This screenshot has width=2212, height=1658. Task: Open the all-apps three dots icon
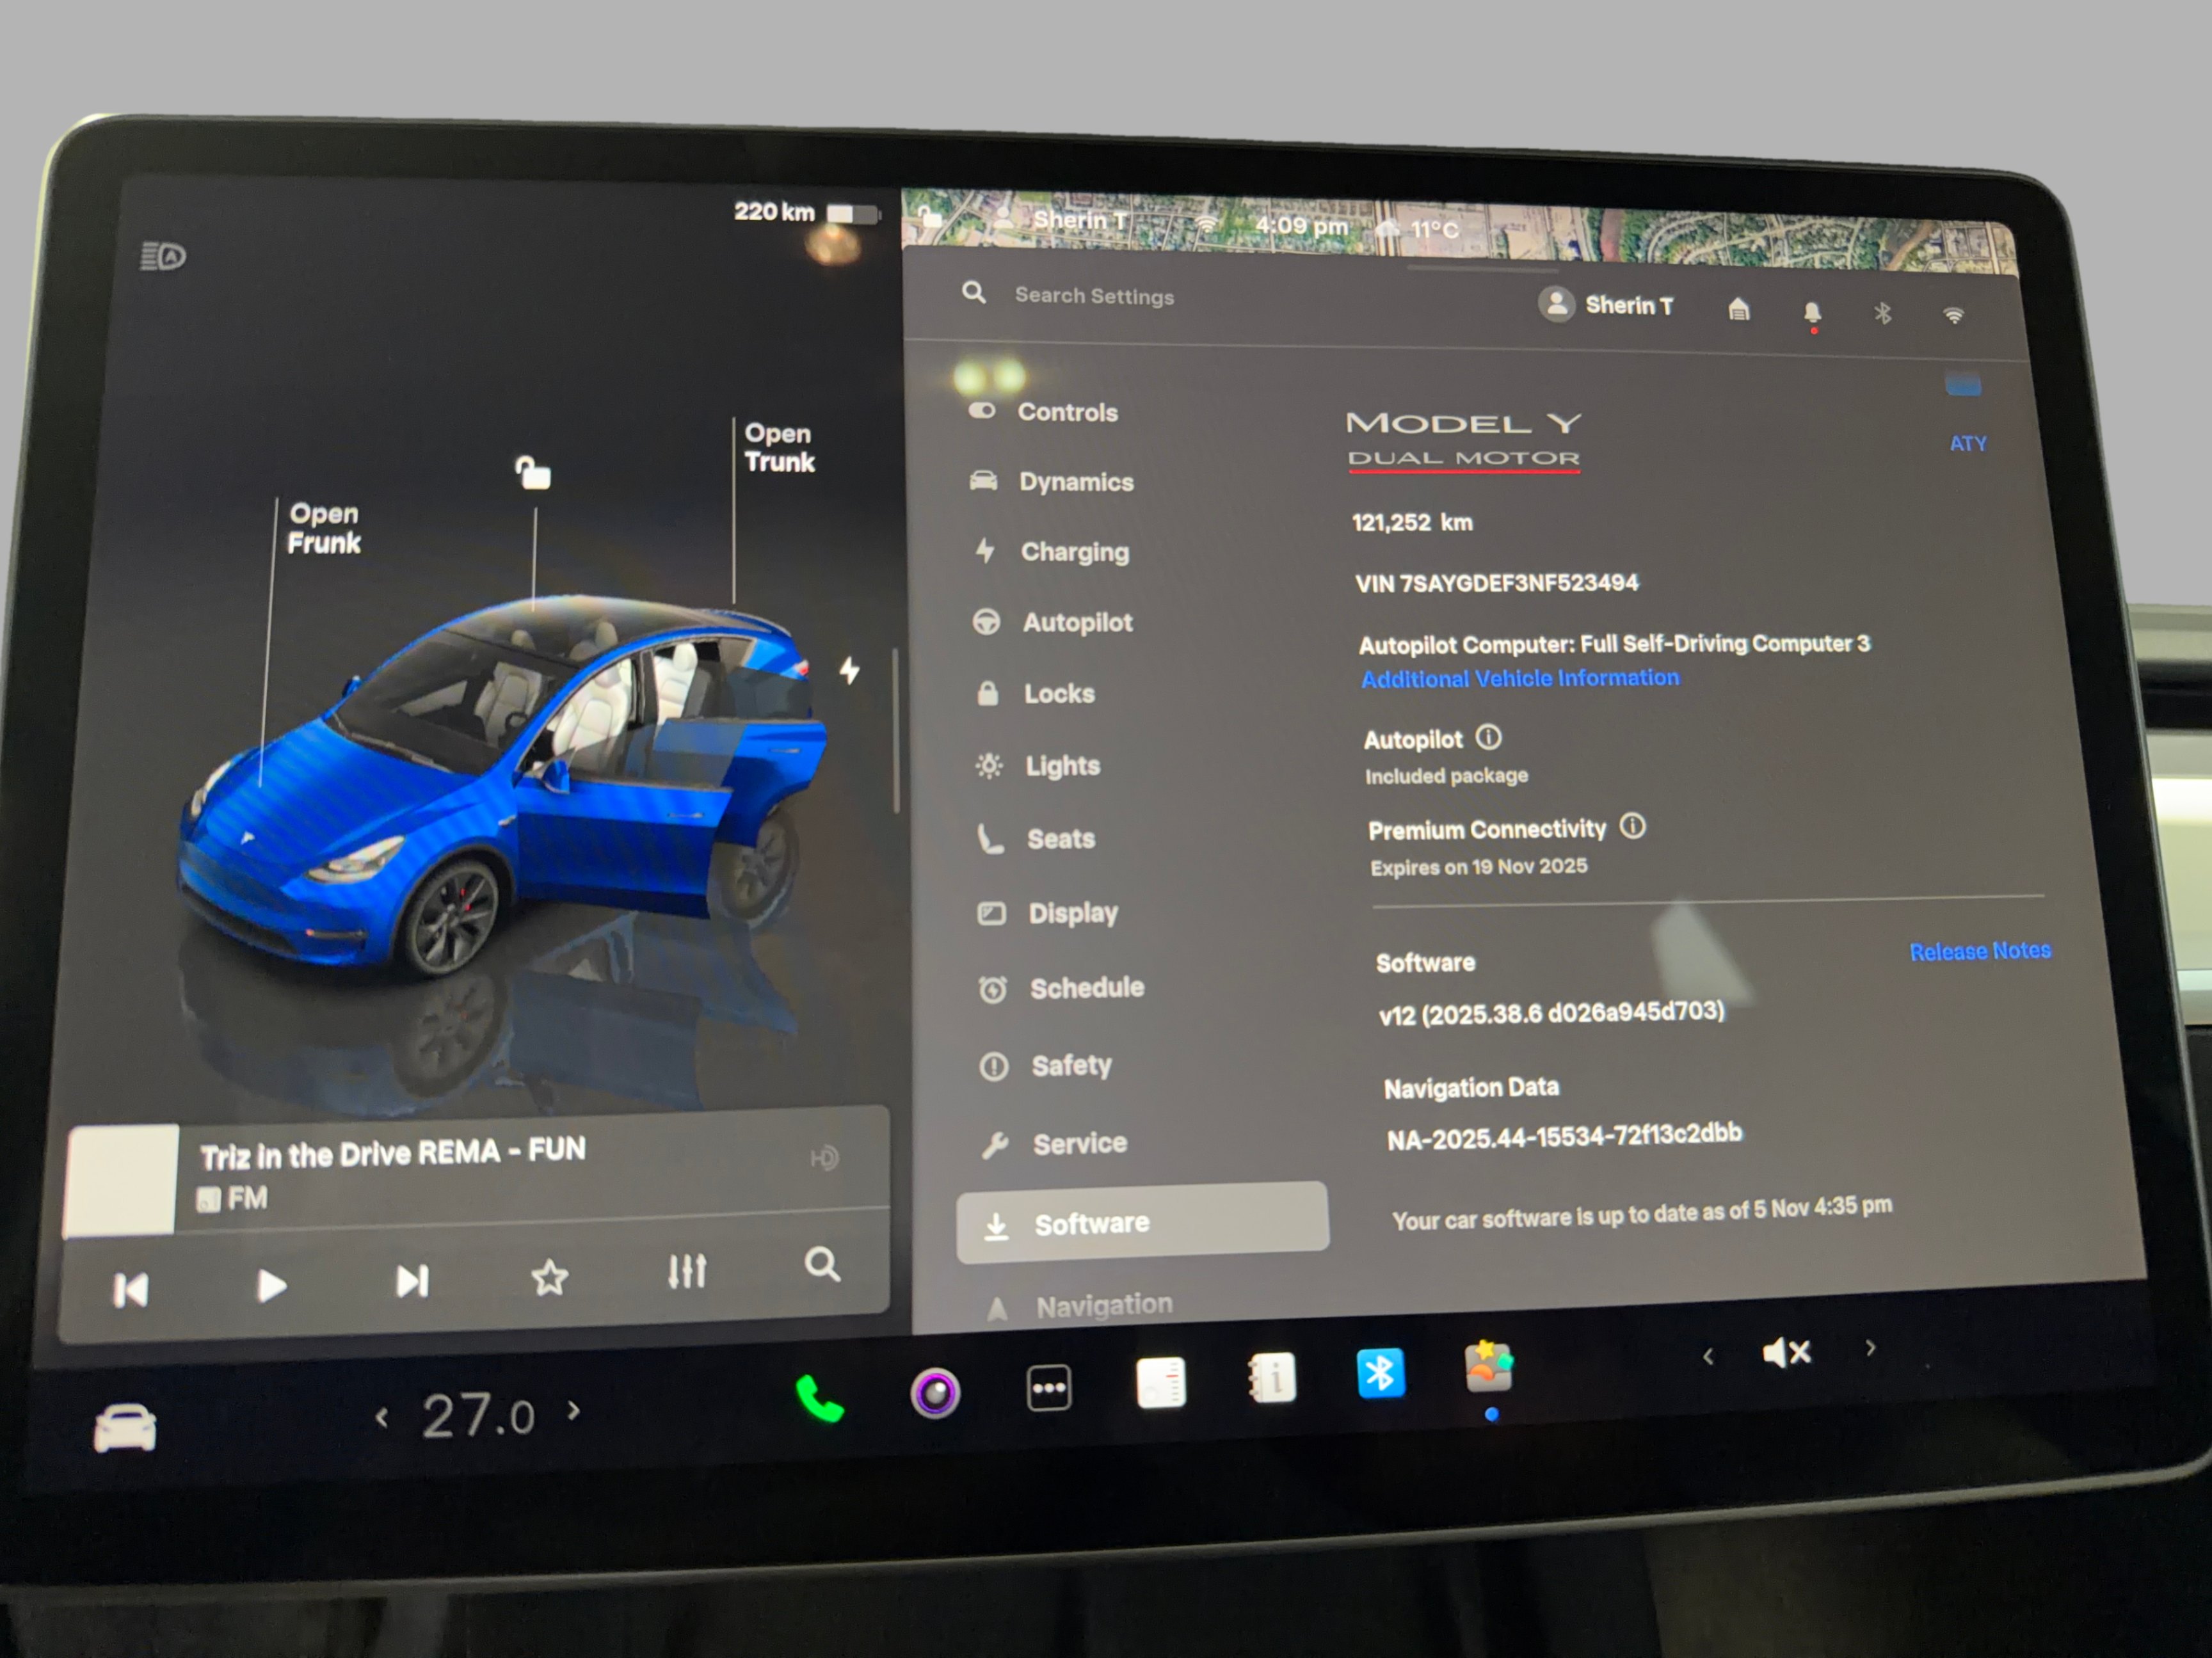[x=1049, y=1387]
